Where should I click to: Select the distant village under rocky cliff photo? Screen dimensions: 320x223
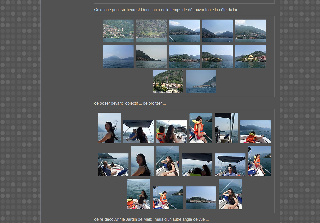[201, 82]
